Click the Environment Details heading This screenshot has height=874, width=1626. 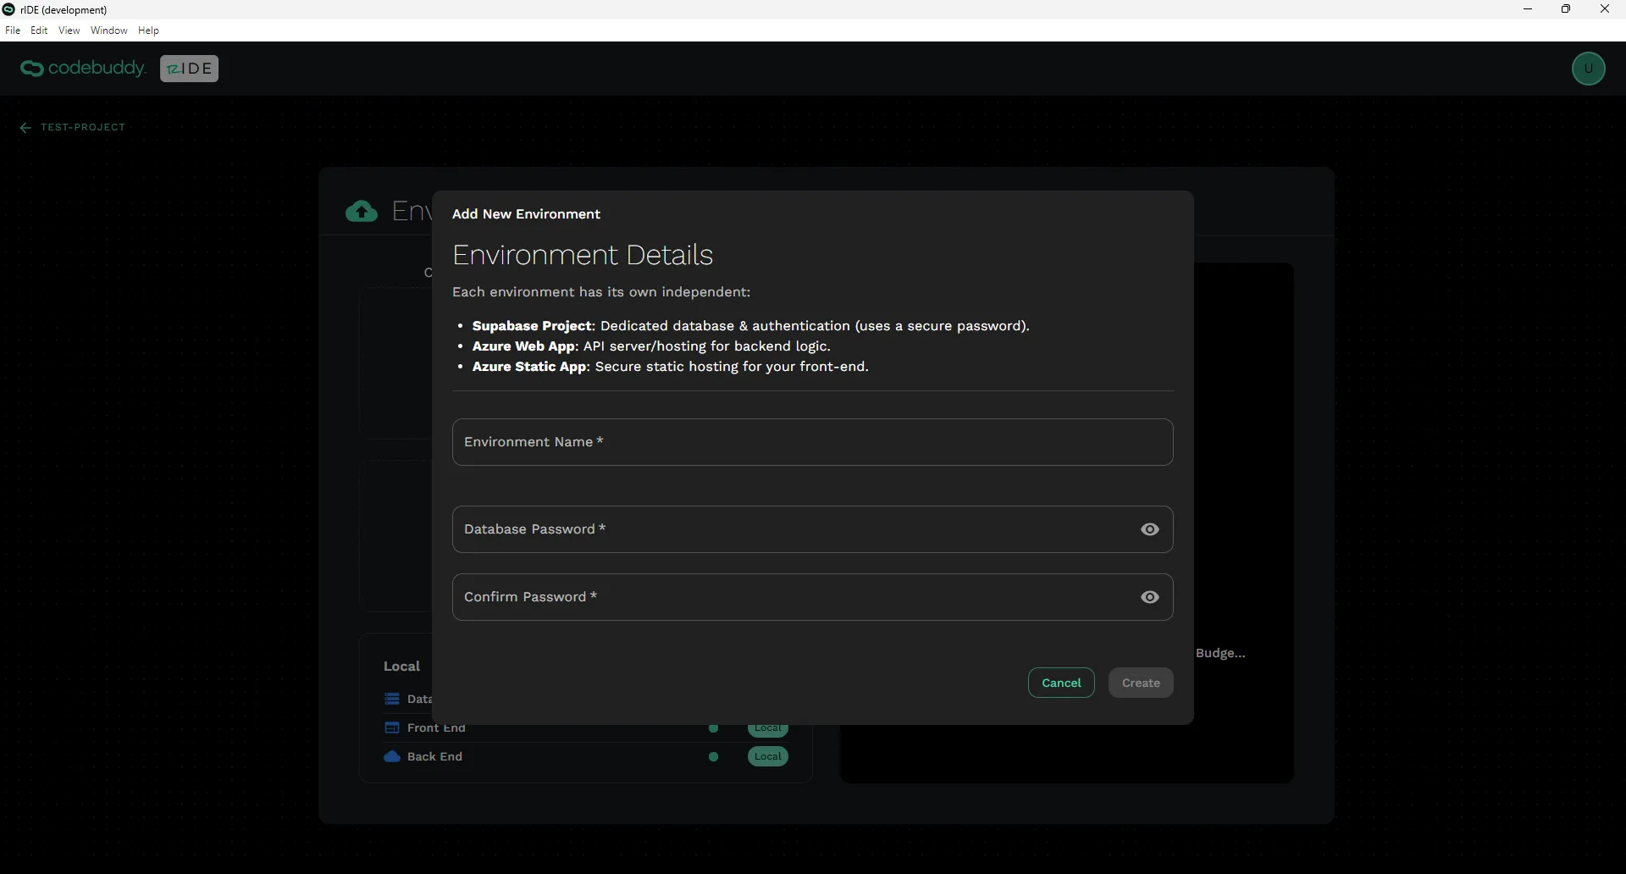(583, 255)
